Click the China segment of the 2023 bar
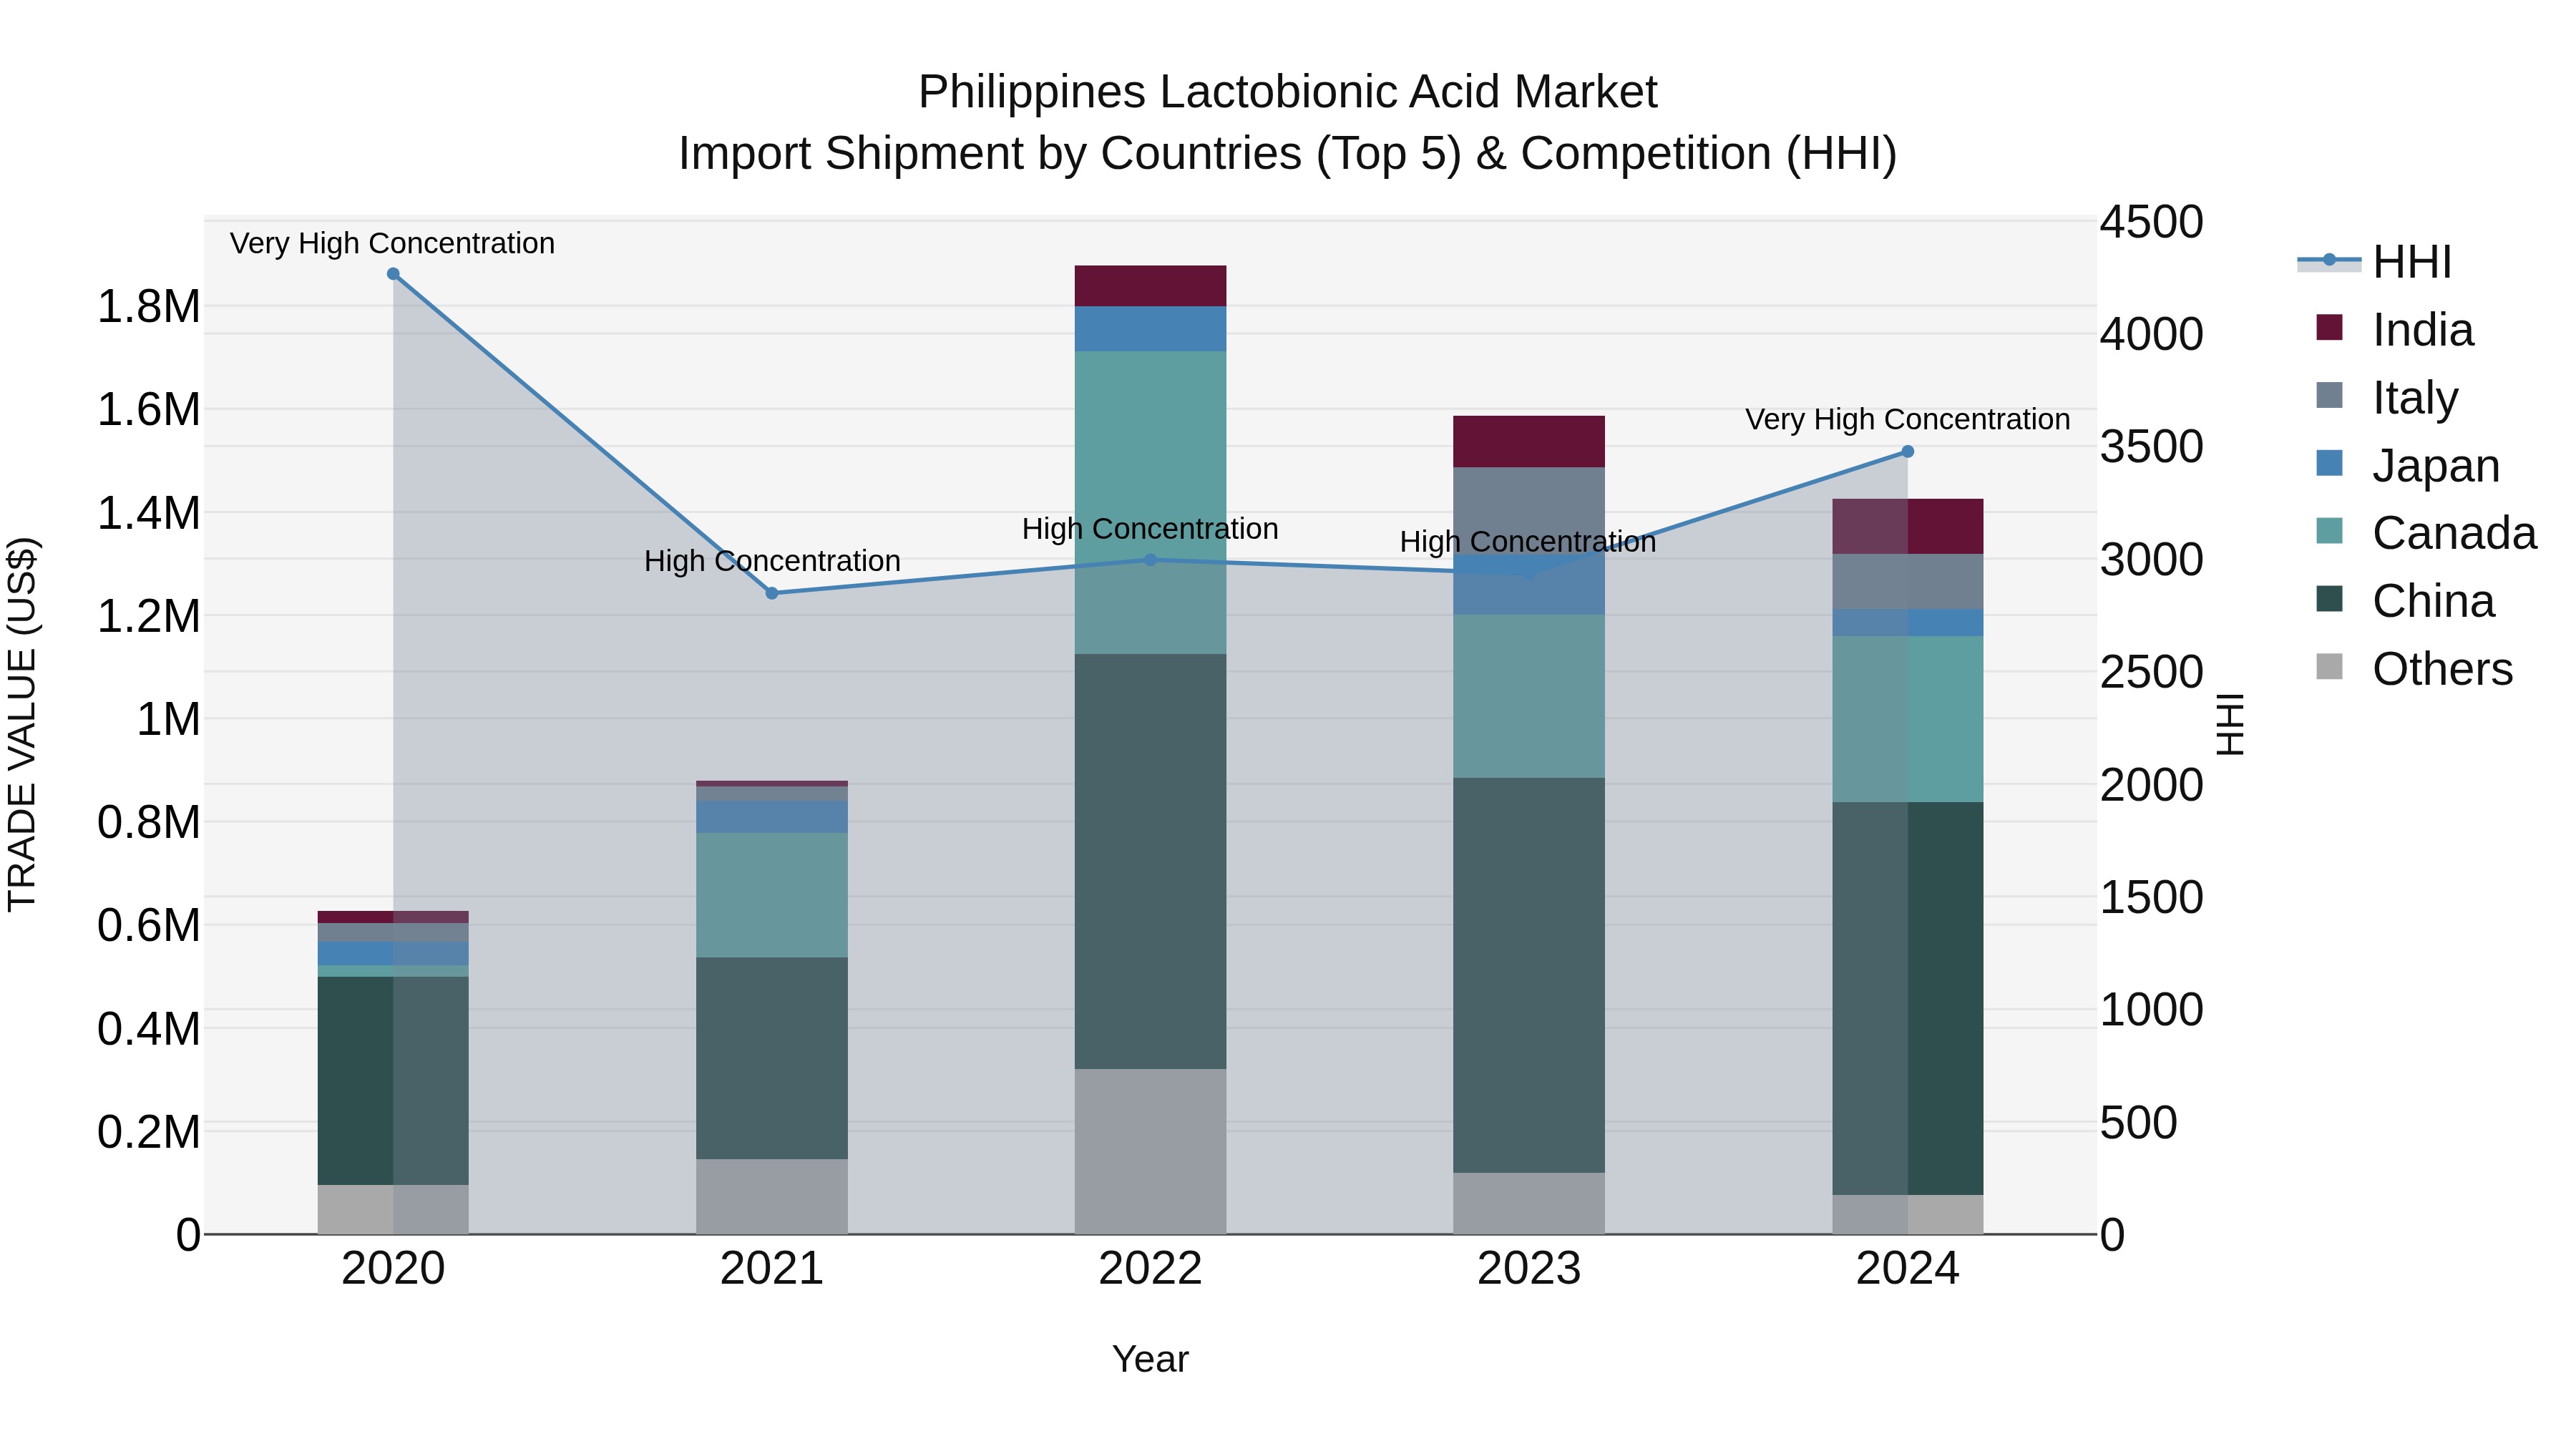This screenshot has width=2576, height=1449. 1529,975
